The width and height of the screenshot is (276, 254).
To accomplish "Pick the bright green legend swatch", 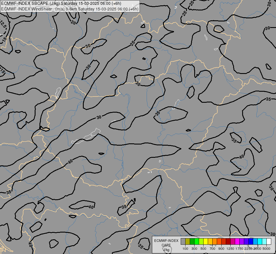I will point(196,241).
